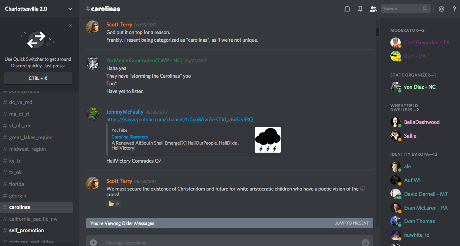Toggle the member list panel
The image size is (460, 246).
[x=373, y=9]
